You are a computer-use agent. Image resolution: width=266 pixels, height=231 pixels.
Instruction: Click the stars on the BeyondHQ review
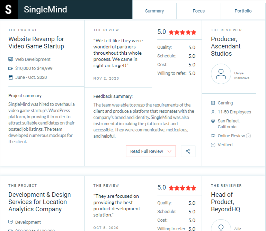click(183, 188)
